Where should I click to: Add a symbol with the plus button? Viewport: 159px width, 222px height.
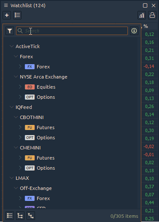[x=7, y=15]
